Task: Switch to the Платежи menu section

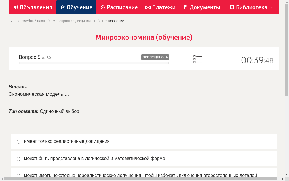Action: pos(160,7)
